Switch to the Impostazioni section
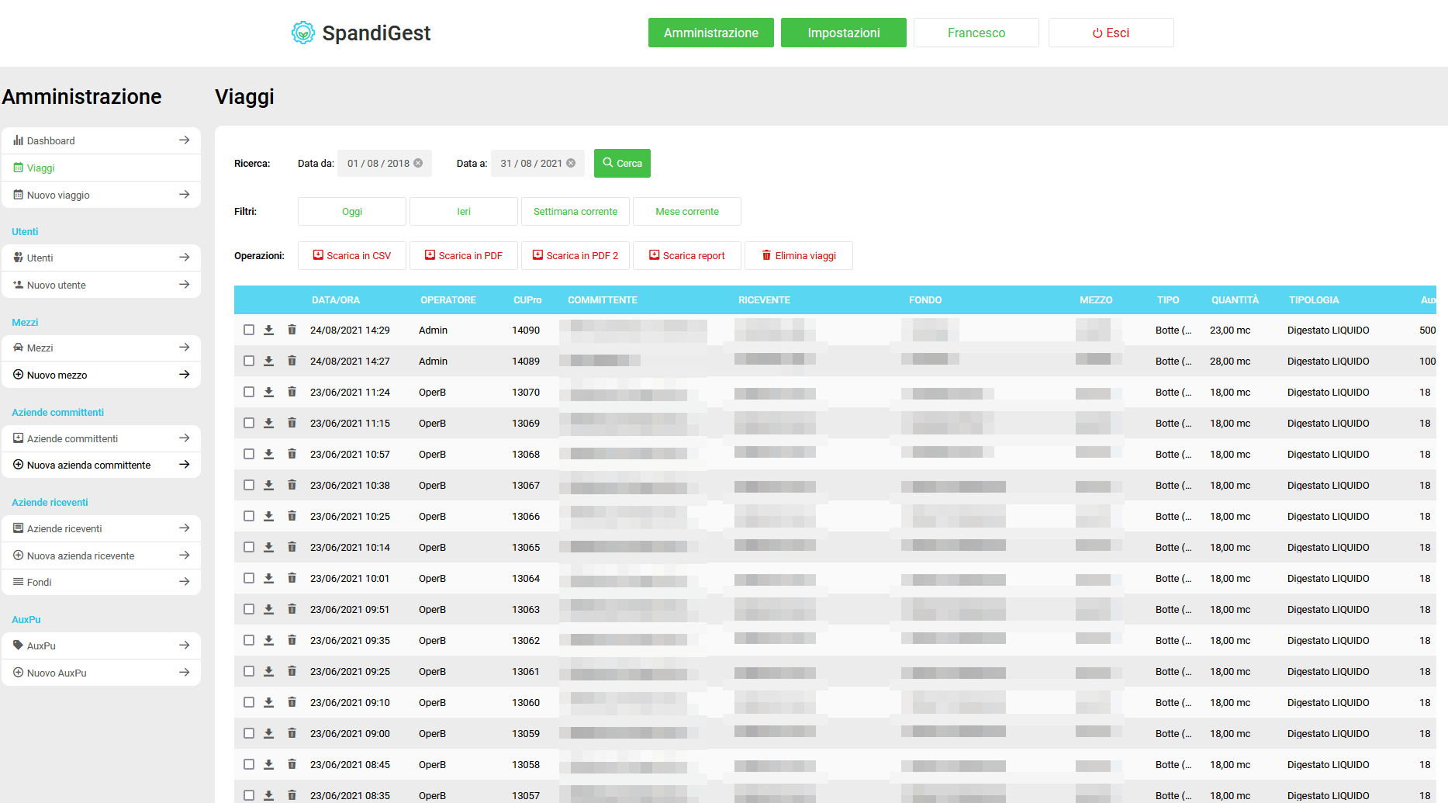This screenshot has width=1448, height=803. coord(843,33)
